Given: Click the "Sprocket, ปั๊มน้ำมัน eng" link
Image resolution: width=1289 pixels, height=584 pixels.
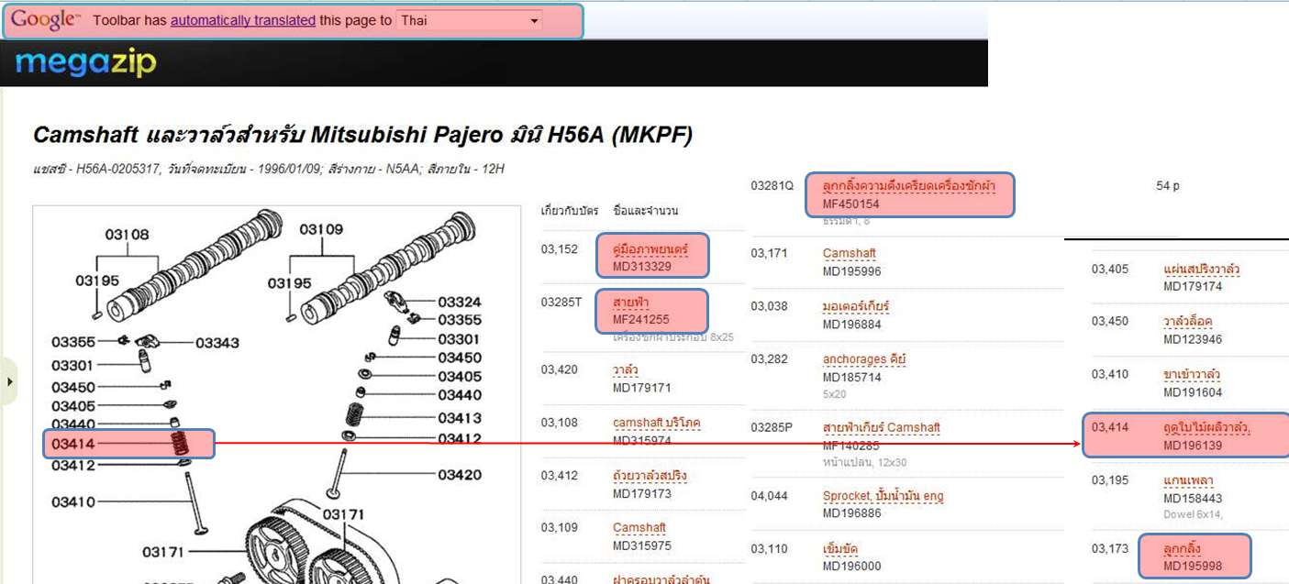Looking at the screenshot, I should tap(883, 496).
